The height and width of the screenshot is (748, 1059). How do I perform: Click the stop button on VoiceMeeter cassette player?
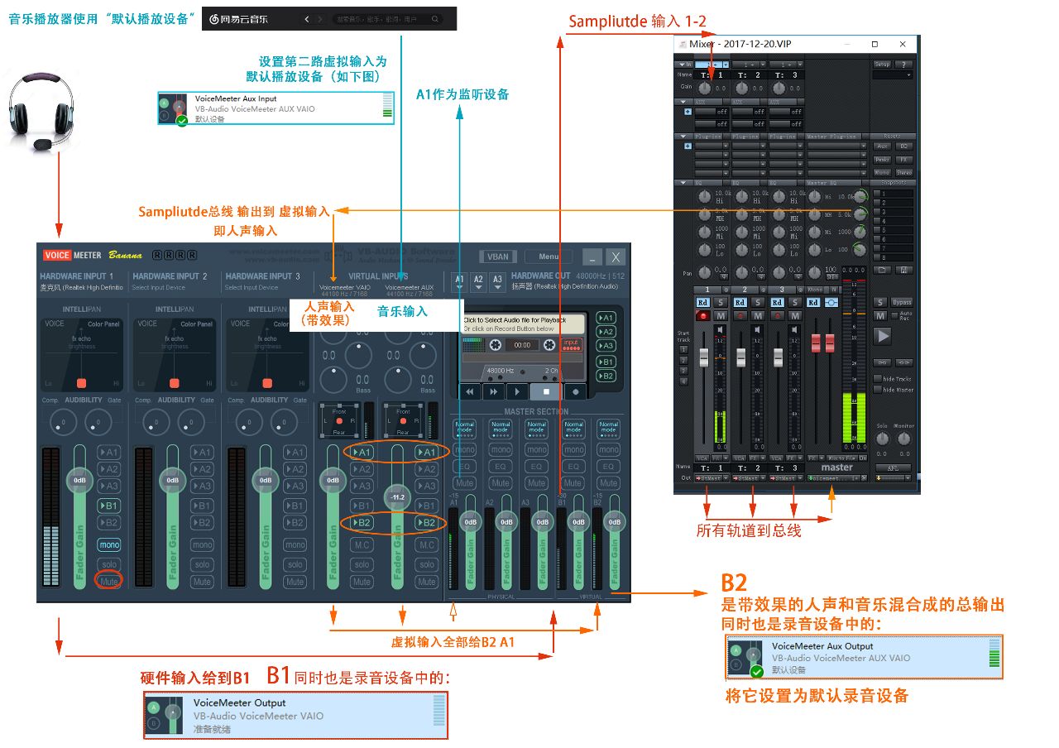(x=546, y=391)
